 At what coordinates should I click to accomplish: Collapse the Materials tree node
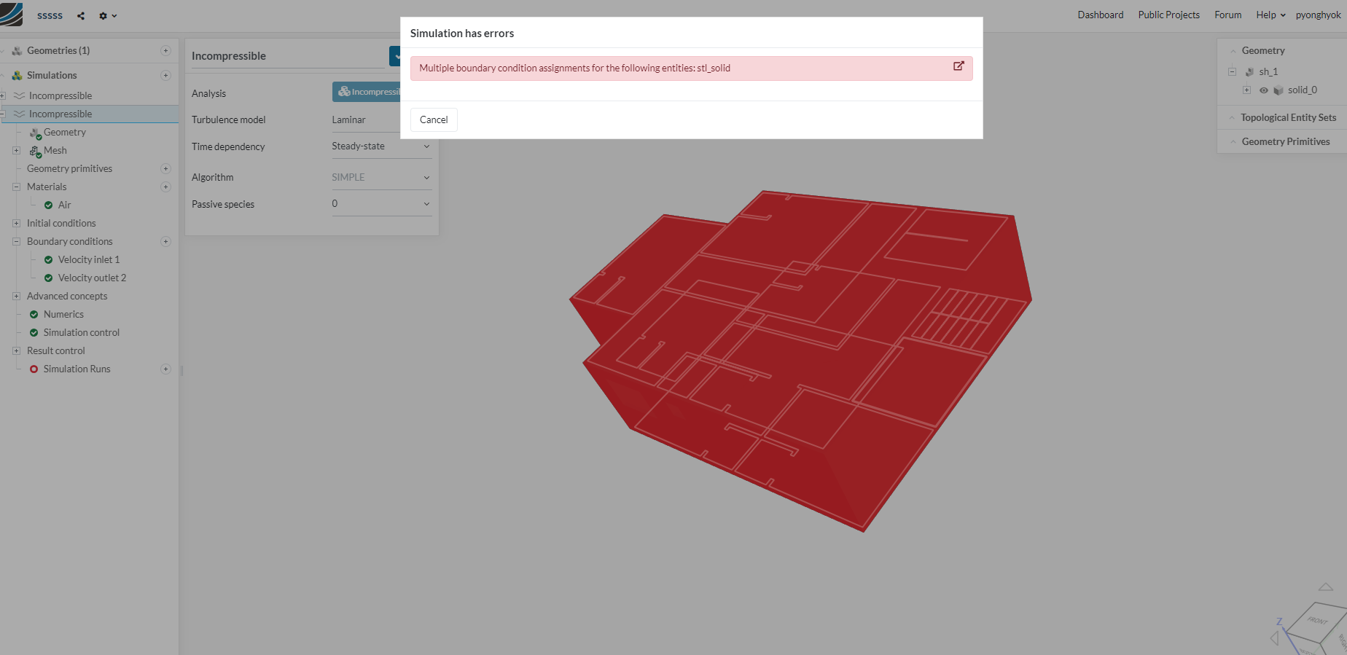[16, 187]
